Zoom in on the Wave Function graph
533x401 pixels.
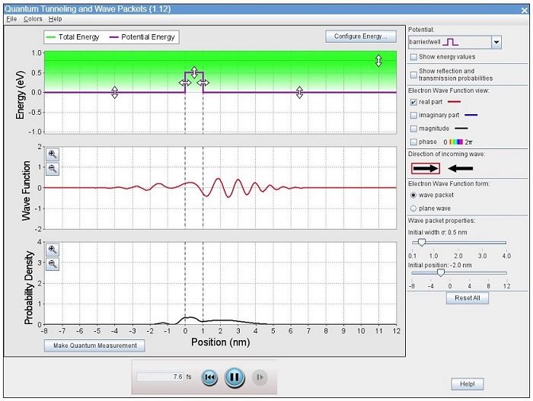(x=53, y=154)
